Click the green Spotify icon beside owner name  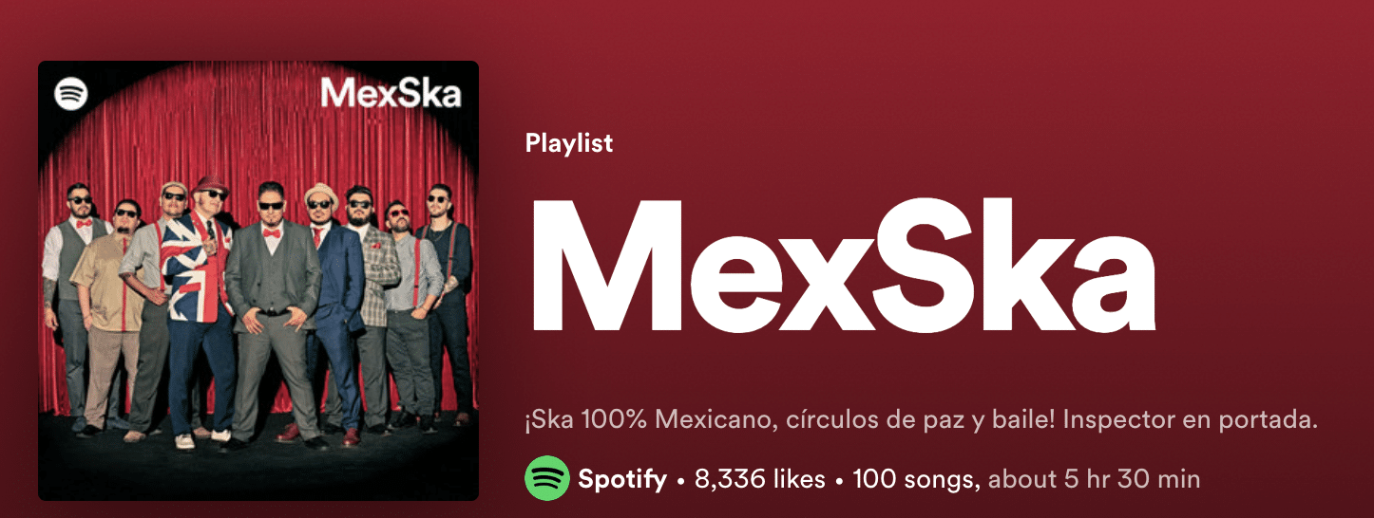[x=546, y=479]
